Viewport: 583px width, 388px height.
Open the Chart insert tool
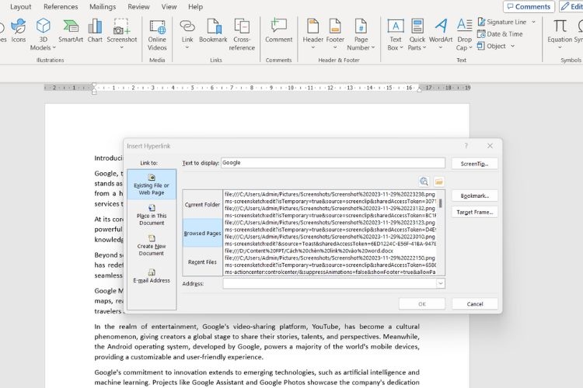click(x=95, y=31)
